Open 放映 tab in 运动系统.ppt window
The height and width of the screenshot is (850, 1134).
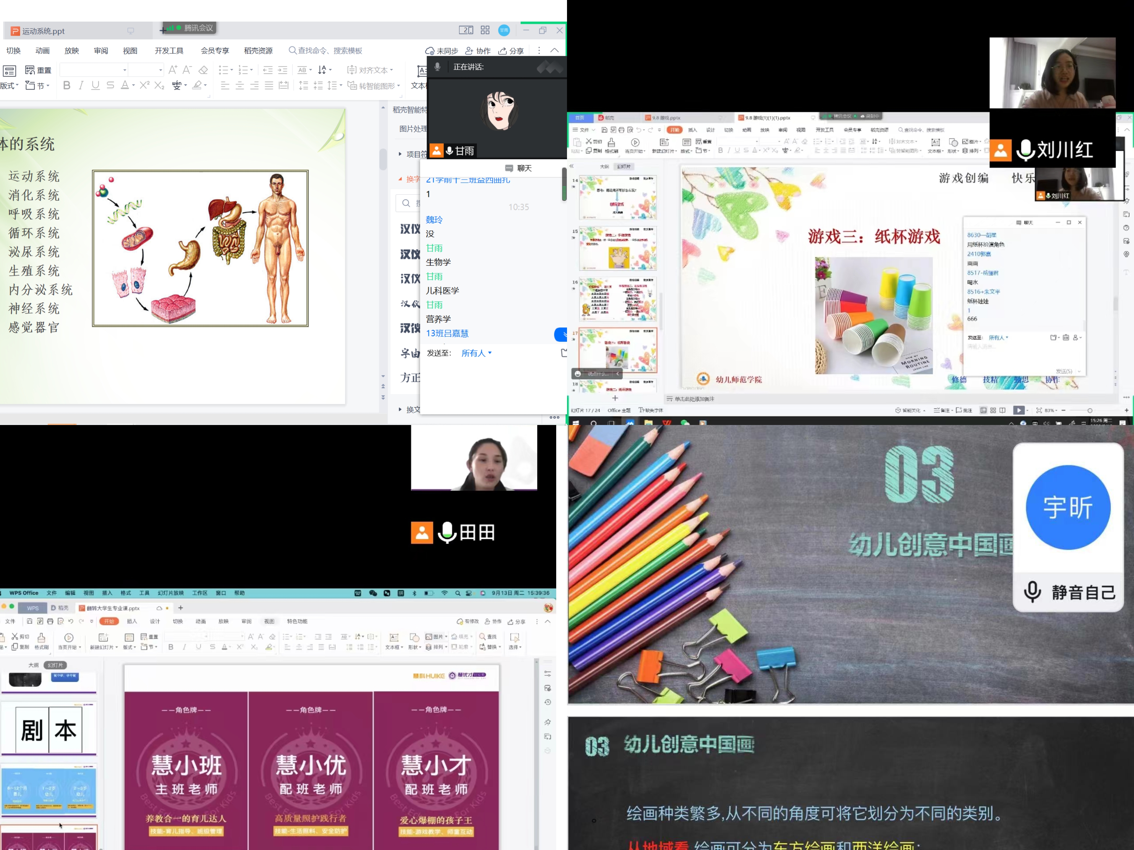pyautogui.click(x=72, y=51)
